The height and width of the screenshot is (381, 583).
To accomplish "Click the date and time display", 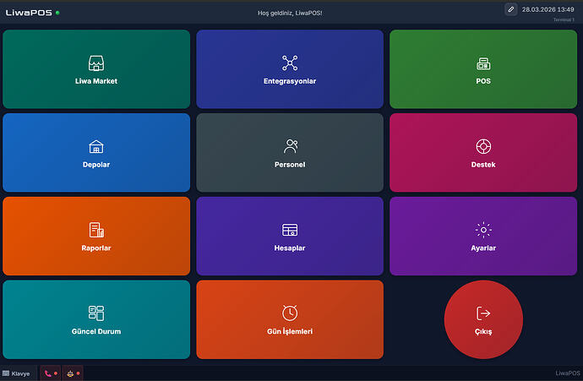I will [548, 9].
